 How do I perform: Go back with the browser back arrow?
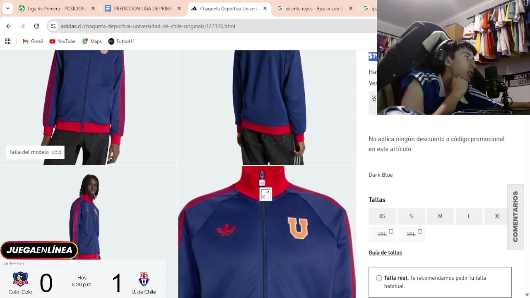(x=9, y=26)
